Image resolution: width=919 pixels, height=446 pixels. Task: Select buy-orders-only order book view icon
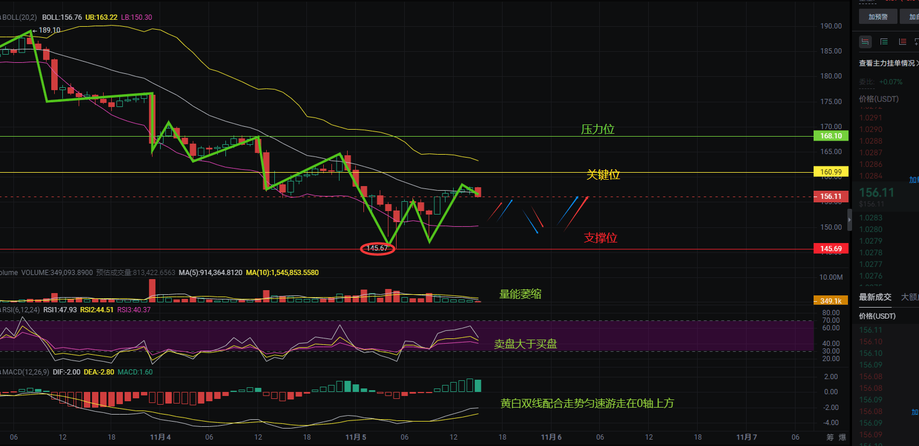pos(884,42)
